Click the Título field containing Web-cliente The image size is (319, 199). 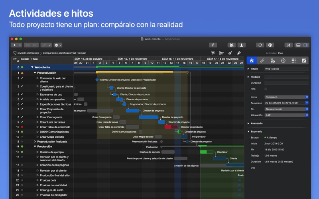point(286,69)
